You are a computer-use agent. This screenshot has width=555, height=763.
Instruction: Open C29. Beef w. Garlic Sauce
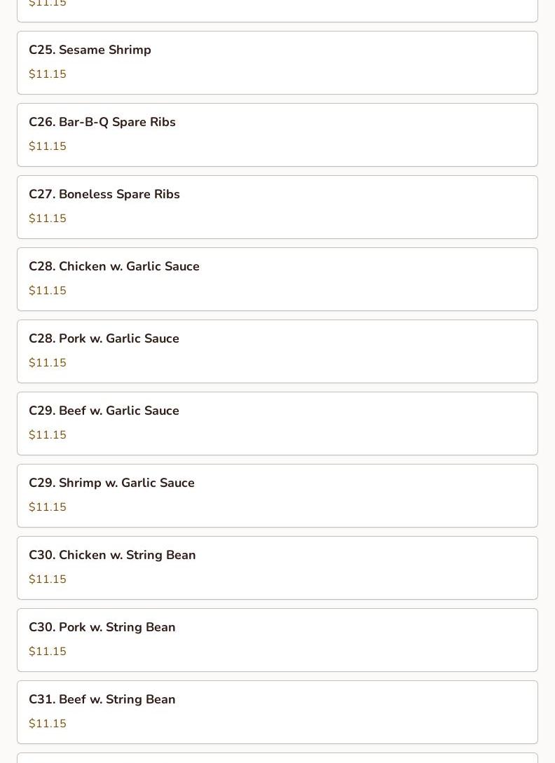104,411
